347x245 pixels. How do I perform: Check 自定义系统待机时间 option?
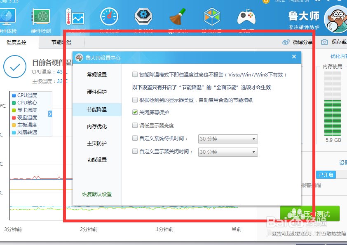click(135, 138)
